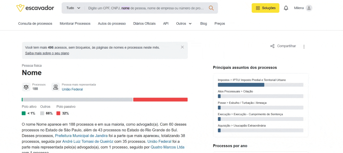Click the red segment of the polo bar
Screen dimensions: 343x153
point(160,100)
